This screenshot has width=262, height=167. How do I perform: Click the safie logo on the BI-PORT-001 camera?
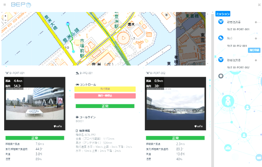point(57,126)
